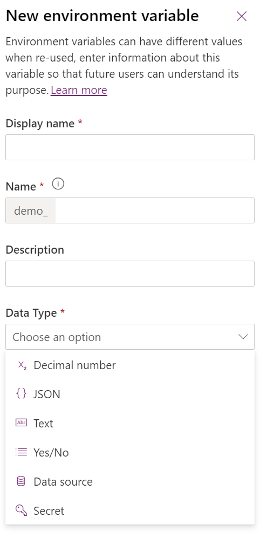Image resolution: width=267 pixels, height=538 pixels.
Task: Choose Secret data type
Action: 130,510
